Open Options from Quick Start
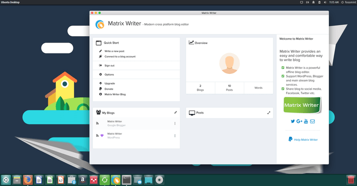Screen dimensions: 357x186 click(x=109, y=75)
